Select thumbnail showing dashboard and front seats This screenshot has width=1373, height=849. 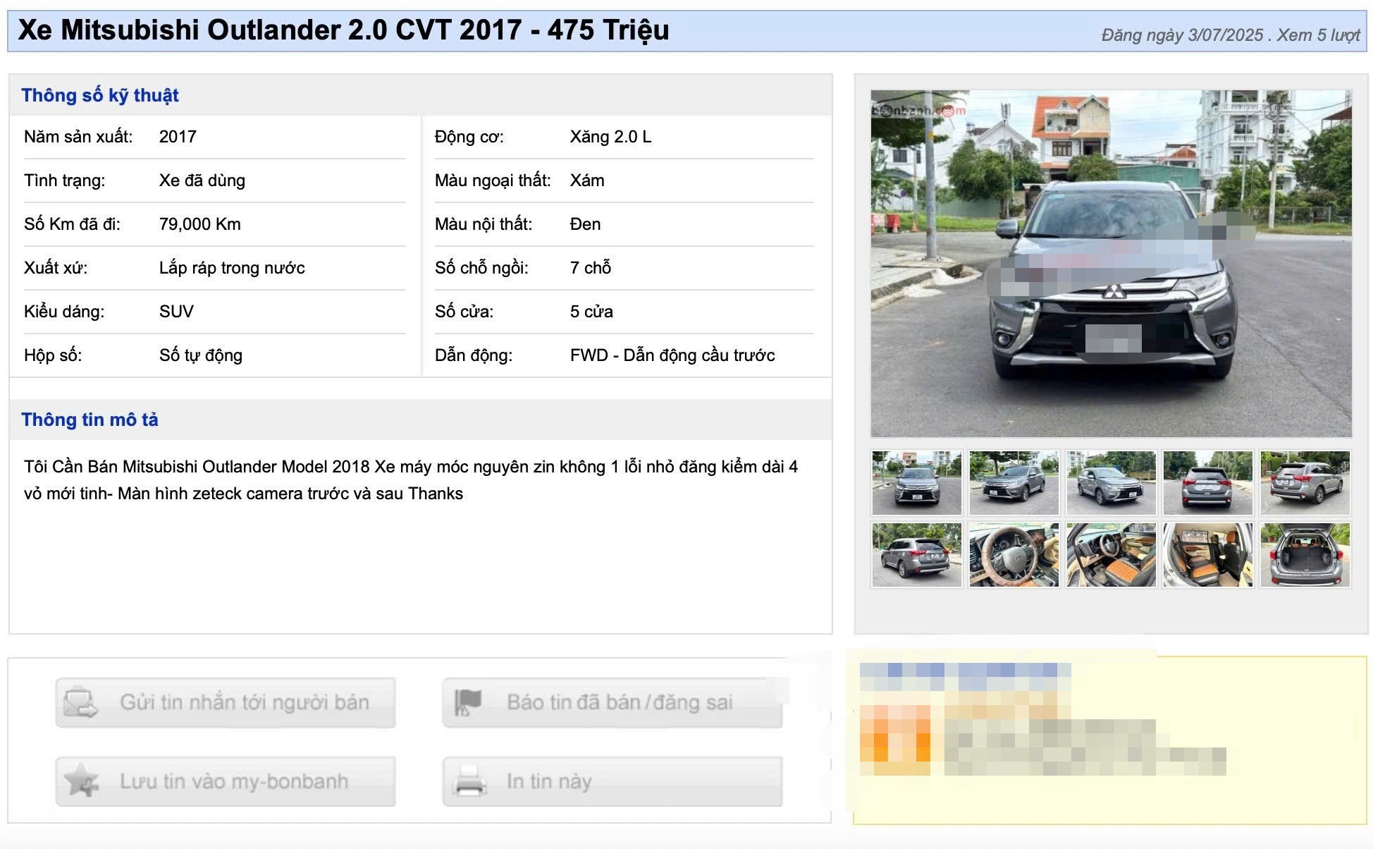[1111, 555]
